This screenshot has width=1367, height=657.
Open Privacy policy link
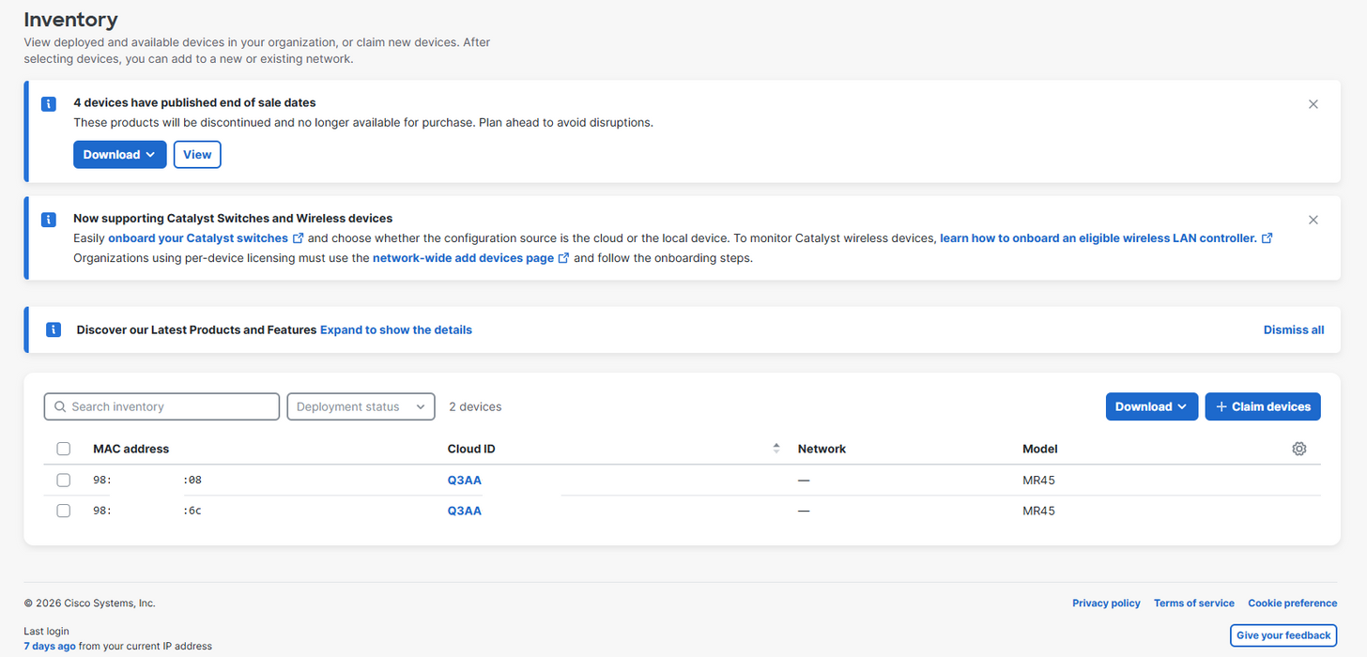(x=1106, y=604)
